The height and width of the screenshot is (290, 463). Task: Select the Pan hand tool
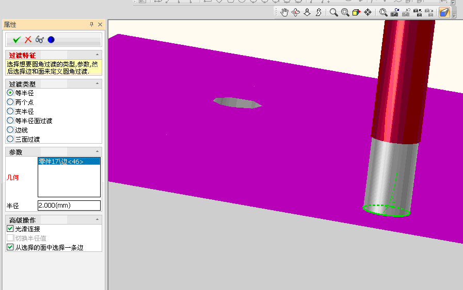(x=284, y=12)
